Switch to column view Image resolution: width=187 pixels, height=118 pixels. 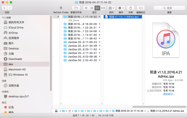pos(97,8)
